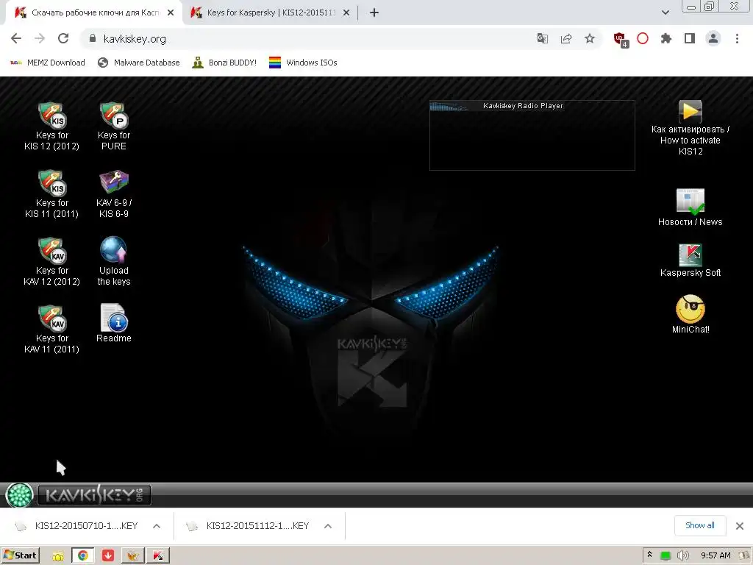Open the uBlock shield extension icon
Viewport: 753px width, 565px height.
[x=620, y=39]
